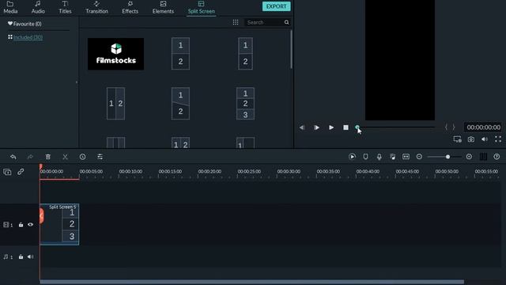Viewport: 506px width, 285px height.
Task: Open the Audio tab
Action: point(38,7)
